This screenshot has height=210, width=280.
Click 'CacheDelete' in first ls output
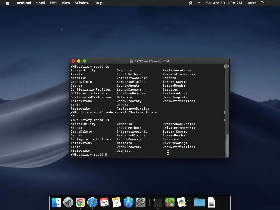[81, 82]
